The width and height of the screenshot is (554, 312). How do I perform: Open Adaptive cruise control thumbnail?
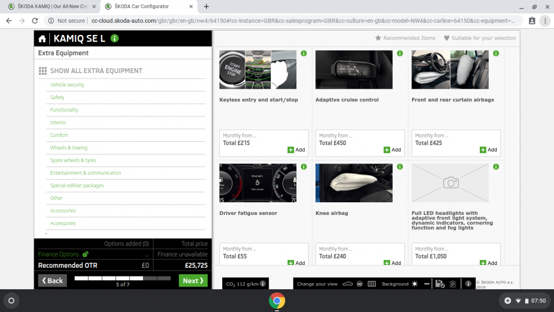[x=354, y=70]
